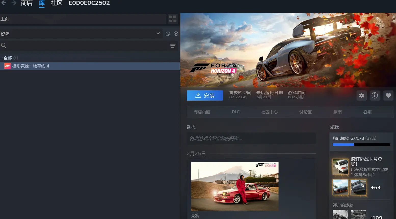Click the Forza game icon in list
The height and width of the screenshot is (219, 396).
click(x=7, y=66)
